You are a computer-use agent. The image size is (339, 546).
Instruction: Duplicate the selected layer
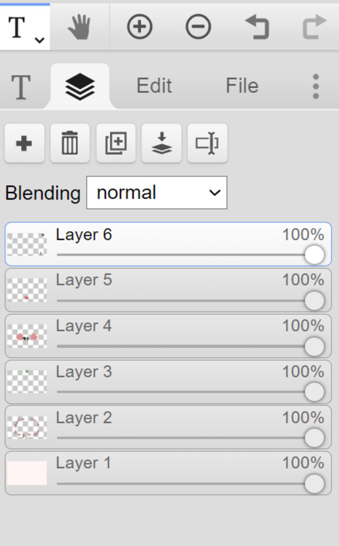click(x=116, y=143)
